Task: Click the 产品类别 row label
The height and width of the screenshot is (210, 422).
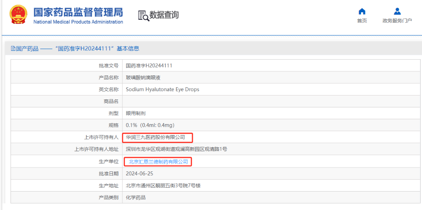Action: [x=108, y=198]
